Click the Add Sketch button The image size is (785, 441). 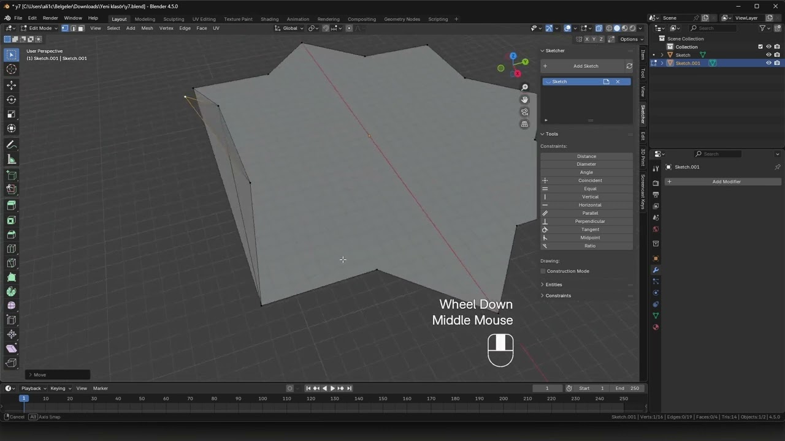pyautogui.click(x=582, y=66)
